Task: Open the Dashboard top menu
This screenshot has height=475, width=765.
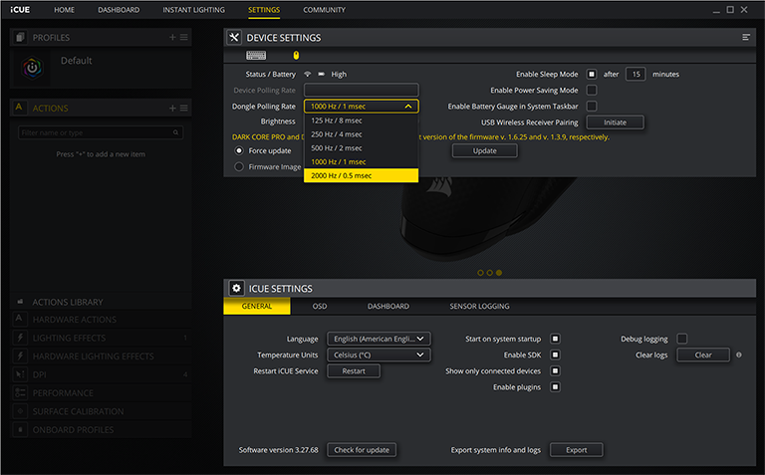Action: tap(119, 10)
